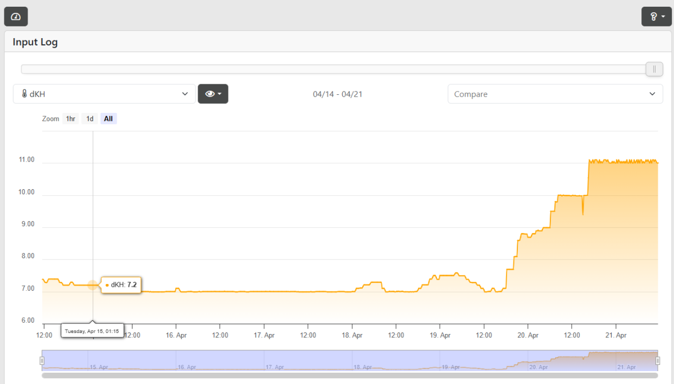
Task: Click the mini chart navigator overview
Action: [349, 360]
